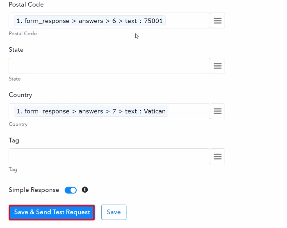The width and height of the screenshot is (287, 228).
Task: Click the small Country helper text below field
Action: 18,124
